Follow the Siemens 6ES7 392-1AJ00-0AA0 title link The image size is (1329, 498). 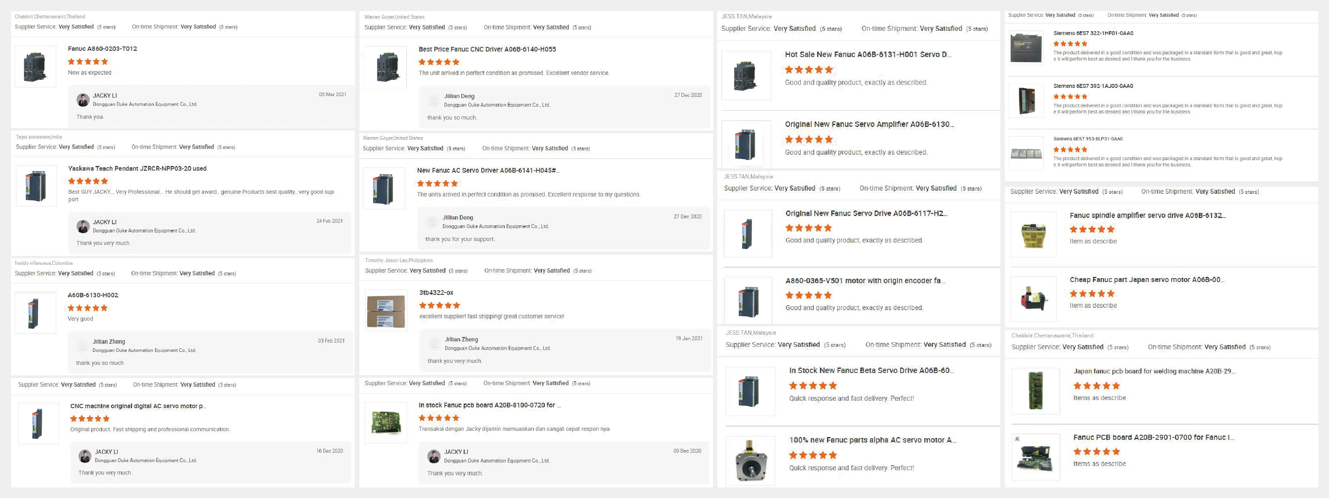click(1093, 86)
